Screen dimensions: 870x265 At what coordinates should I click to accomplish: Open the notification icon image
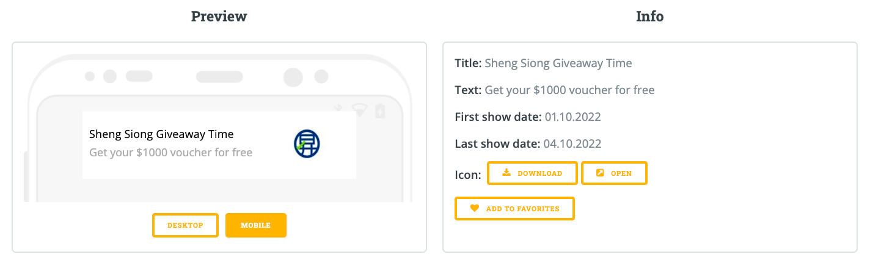coord(614,173)
